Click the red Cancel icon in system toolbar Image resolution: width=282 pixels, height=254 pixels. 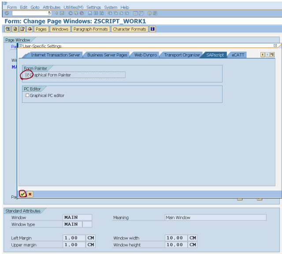(82, 13)
